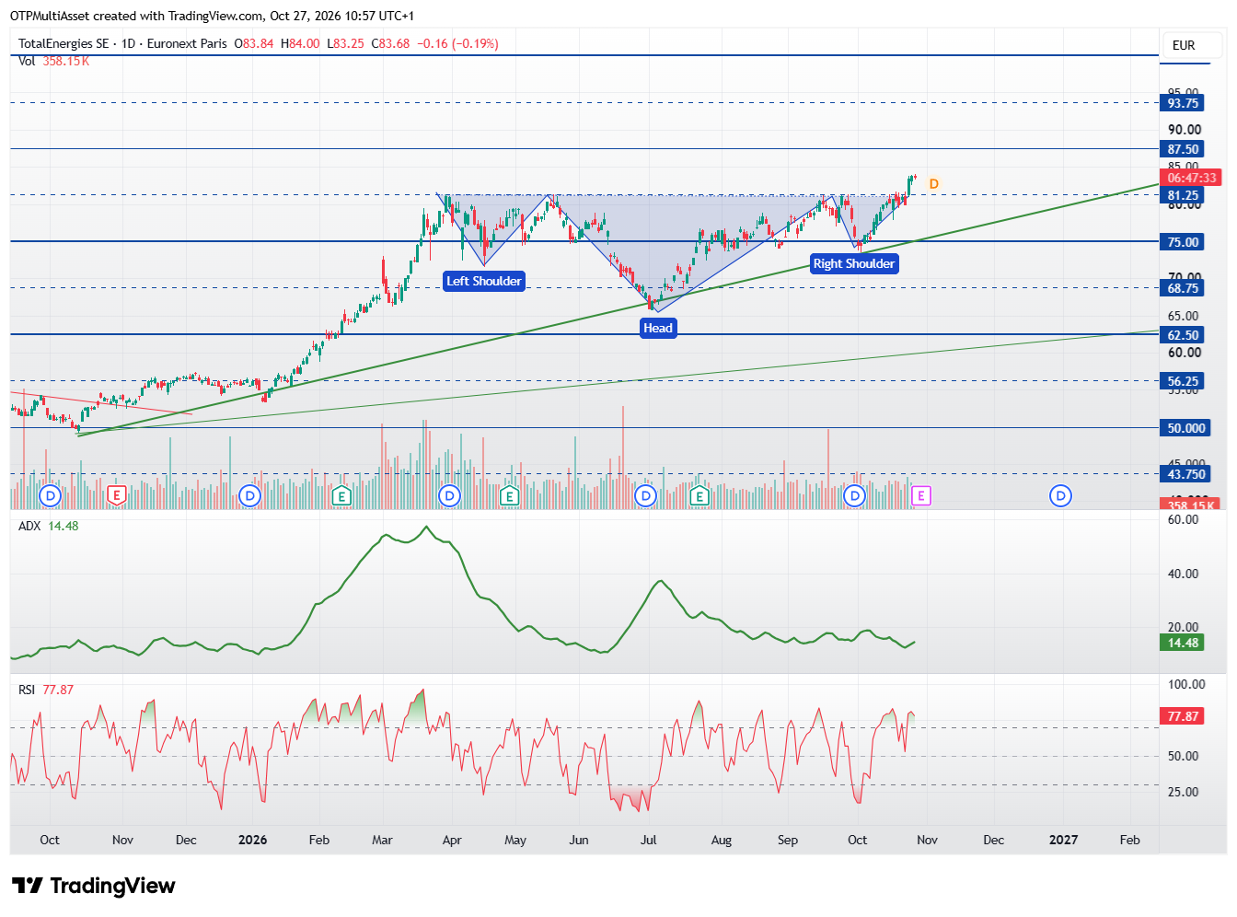Click the 2026 label on time axis
Viewport: 1237px width, 917px height.
pos(252,840)
